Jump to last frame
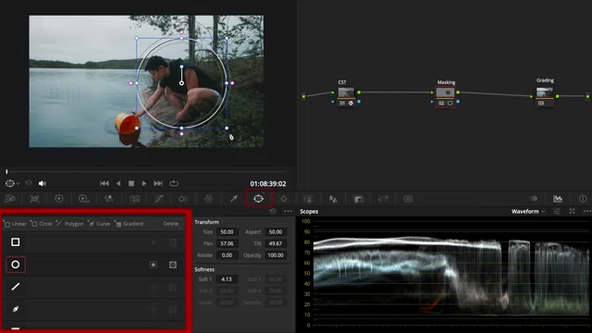 coord(158,183)
